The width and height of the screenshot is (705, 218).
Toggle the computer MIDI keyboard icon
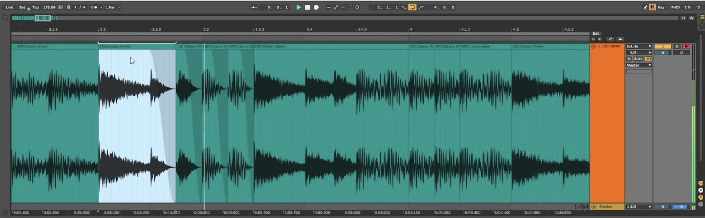tap(652, 7)
